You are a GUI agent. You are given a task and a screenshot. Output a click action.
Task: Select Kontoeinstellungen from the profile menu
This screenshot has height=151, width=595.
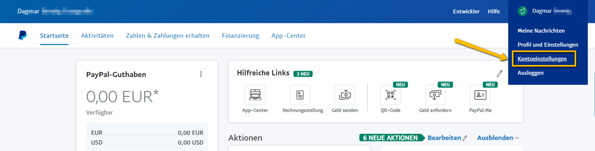click(542, 59)
